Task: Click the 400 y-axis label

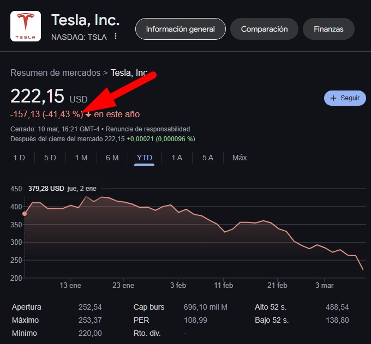Action: [16, 207]
